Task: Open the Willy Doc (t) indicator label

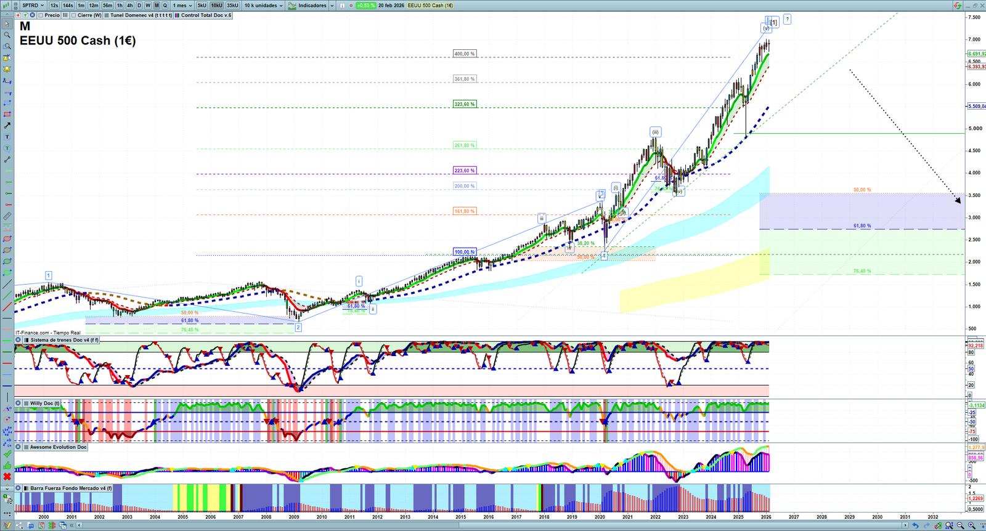Action: (44, 403)
